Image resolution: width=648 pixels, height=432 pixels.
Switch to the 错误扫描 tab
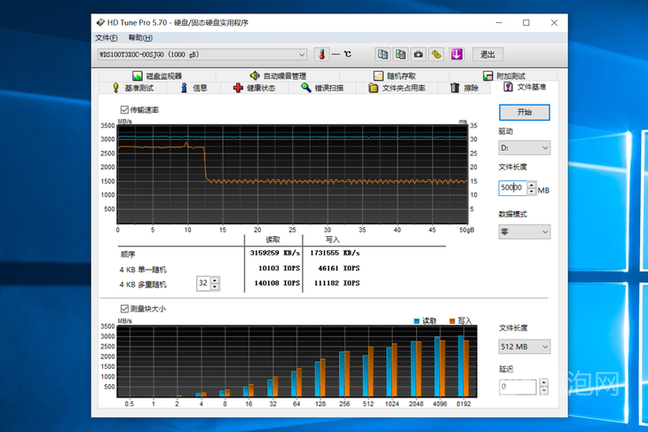(x=322, y=88)
